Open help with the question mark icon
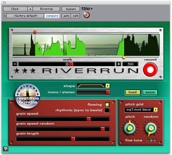 point(5,149)
